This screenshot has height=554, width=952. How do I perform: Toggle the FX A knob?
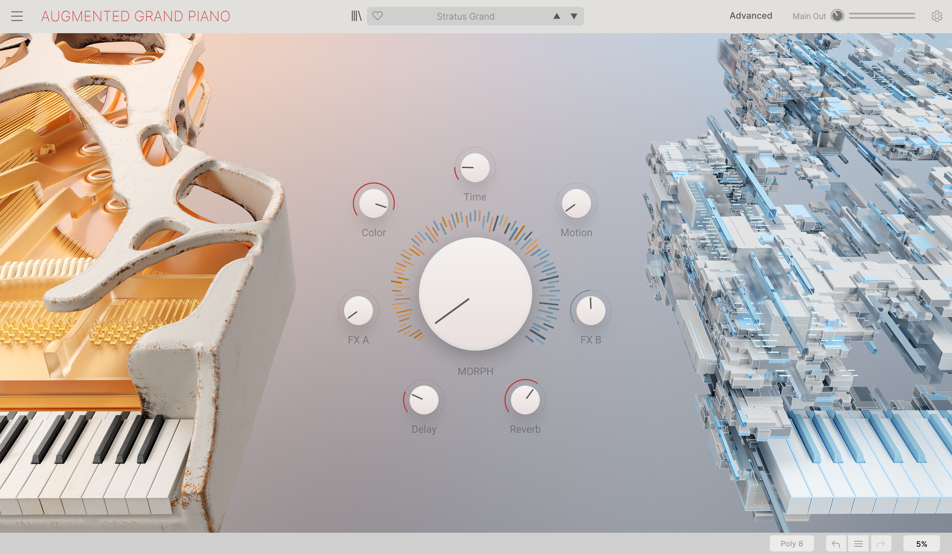358,311
